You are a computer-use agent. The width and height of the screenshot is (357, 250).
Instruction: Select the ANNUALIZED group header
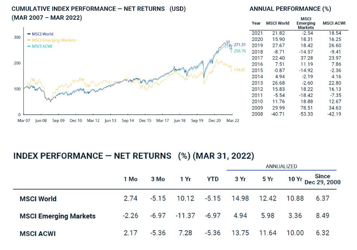[x=281, y=166]
